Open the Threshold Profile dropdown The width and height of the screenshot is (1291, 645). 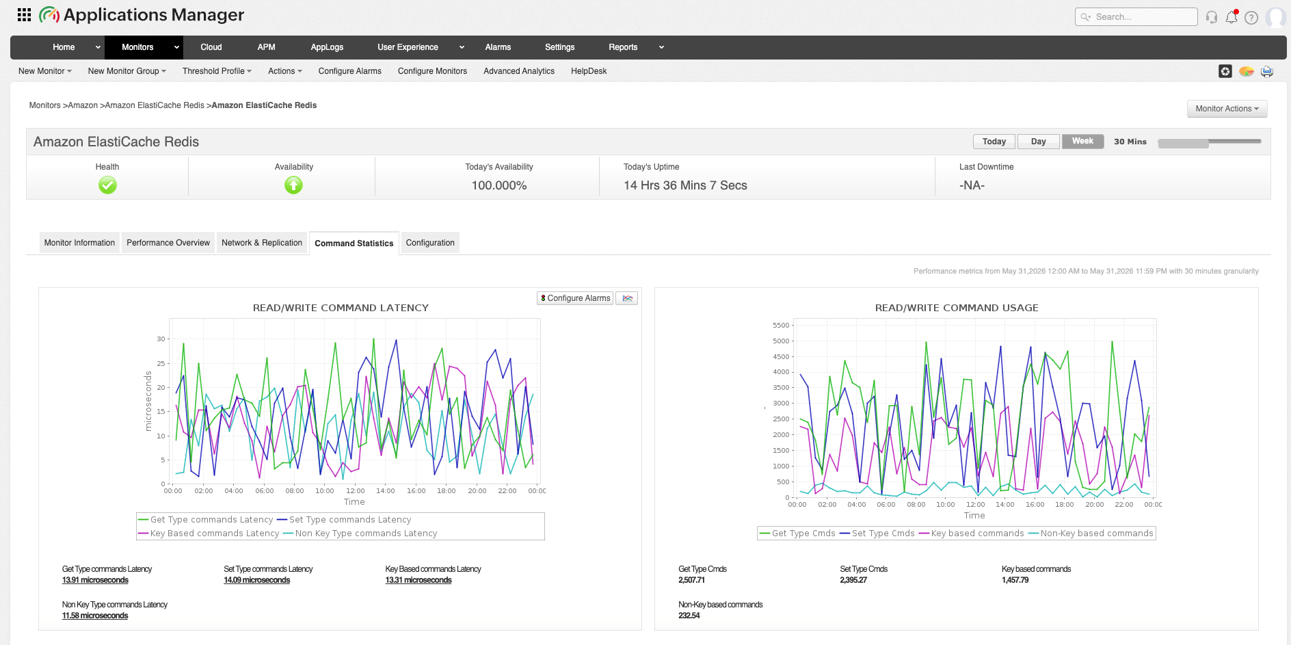point(217,71)
